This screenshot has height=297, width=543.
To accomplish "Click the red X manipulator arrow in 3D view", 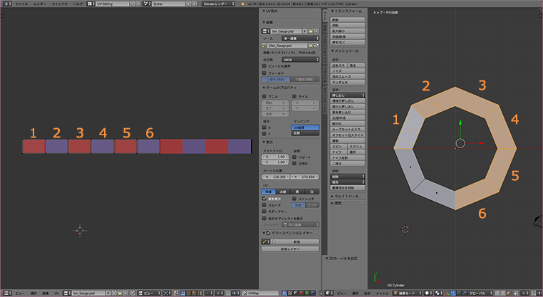I will [481, 143].
